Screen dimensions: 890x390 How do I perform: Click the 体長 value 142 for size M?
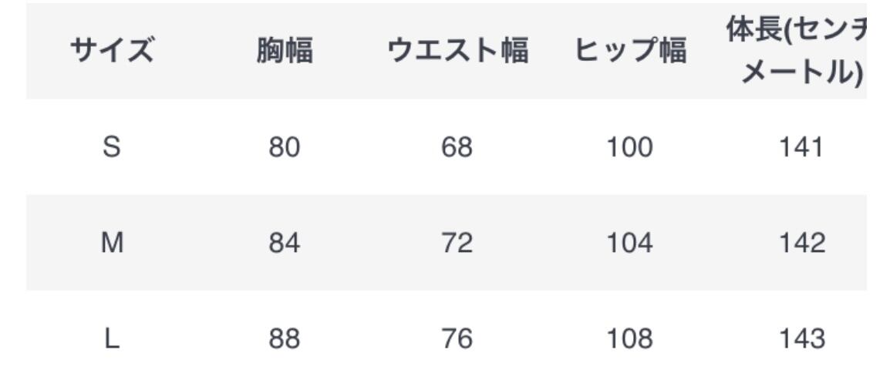[802, 244]
